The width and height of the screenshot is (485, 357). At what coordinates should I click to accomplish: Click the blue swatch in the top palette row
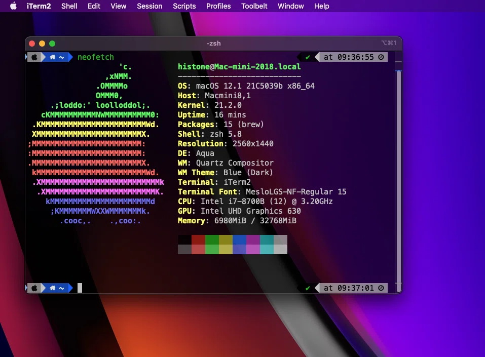[x=239, y=240]
